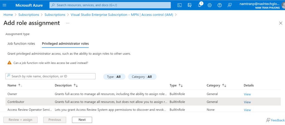Viewport: 285px width, 125px height.
Task: Open the Notifications bell icon
Action: tap(200, 5)
